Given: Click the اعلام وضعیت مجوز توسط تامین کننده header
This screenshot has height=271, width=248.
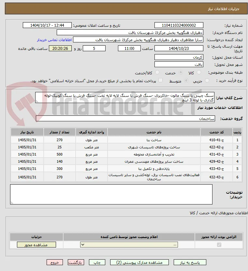Looking at the screenshot, I should pos(129,237).
